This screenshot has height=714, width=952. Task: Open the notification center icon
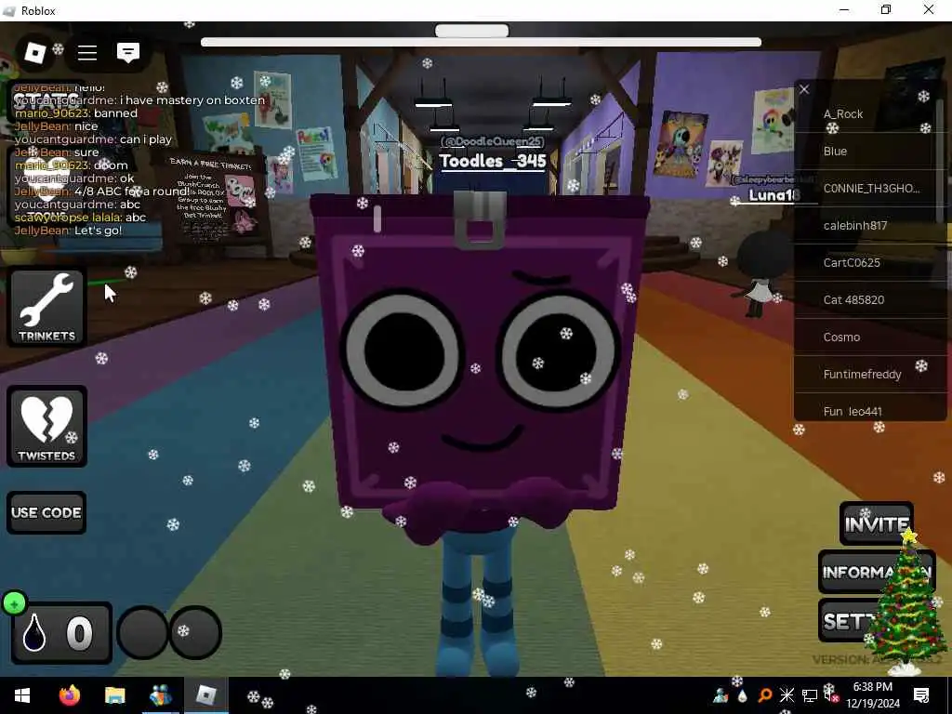point(921,695)
